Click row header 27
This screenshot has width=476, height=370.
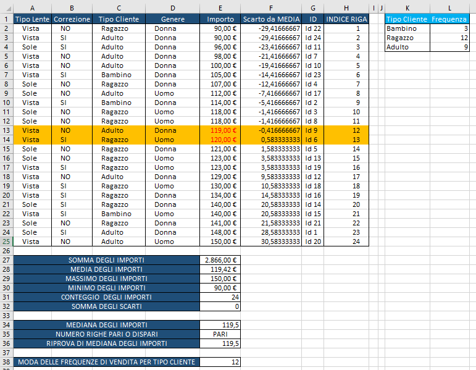[6, 260]
